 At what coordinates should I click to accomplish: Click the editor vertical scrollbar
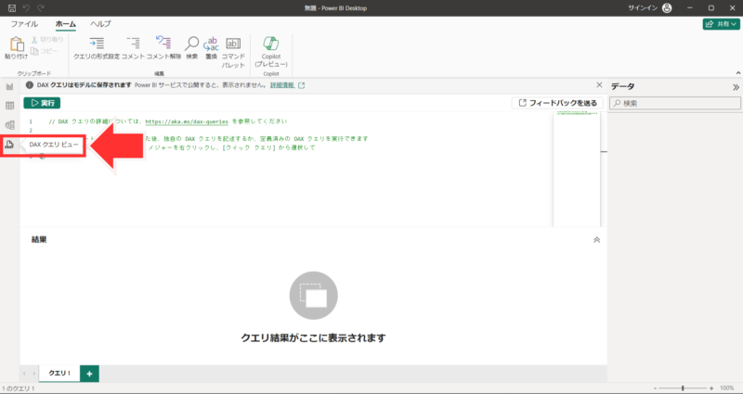(604, 170)
